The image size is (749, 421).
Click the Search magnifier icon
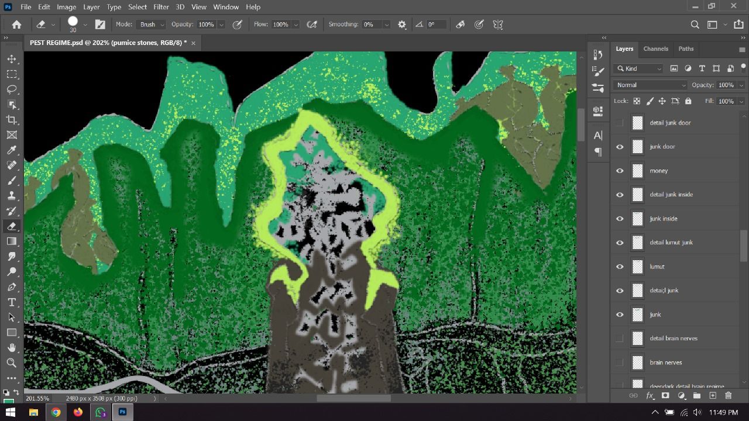[x=695, y=25]
